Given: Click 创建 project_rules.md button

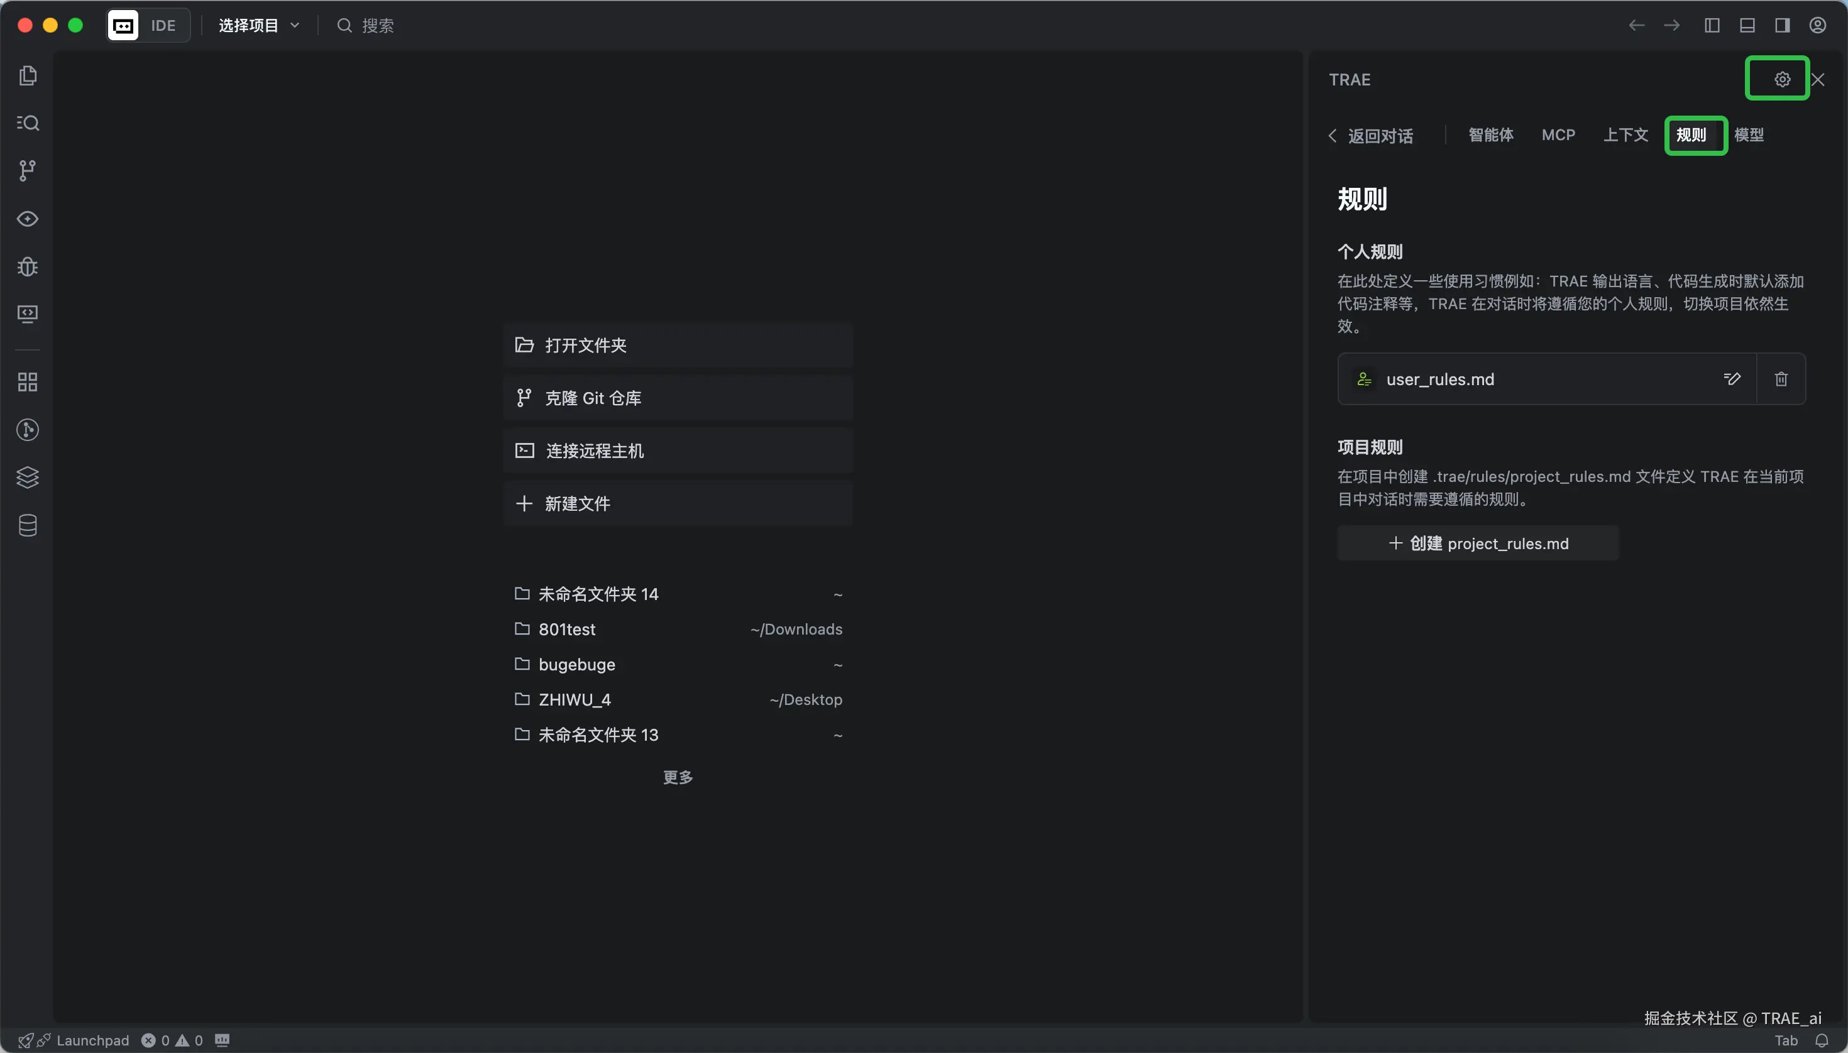Looking at the screenshot, I should click(x=1478, y=543).
